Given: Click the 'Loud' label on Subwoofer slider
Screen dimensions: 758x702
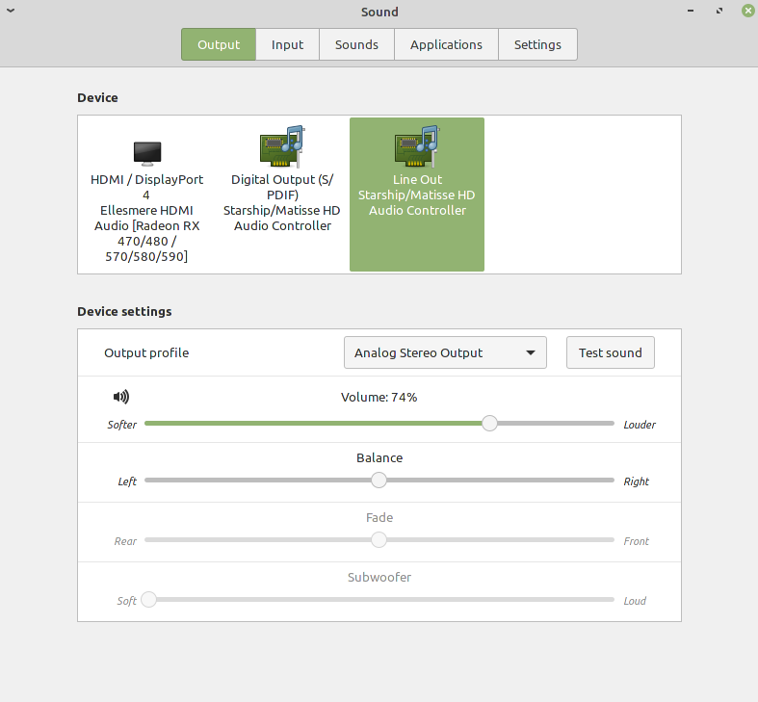Looking at the screenshot, I should point(635,601).
